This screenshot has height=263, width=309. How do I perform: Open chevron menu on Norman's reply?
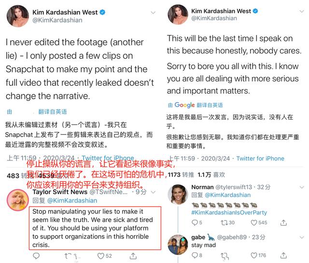coord(302,187)
